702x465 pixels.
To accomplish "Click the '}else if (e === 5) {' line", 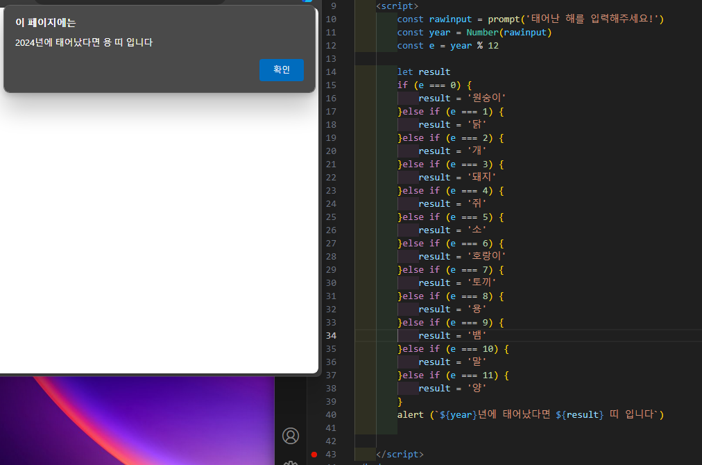I will [x=450, y=217].
